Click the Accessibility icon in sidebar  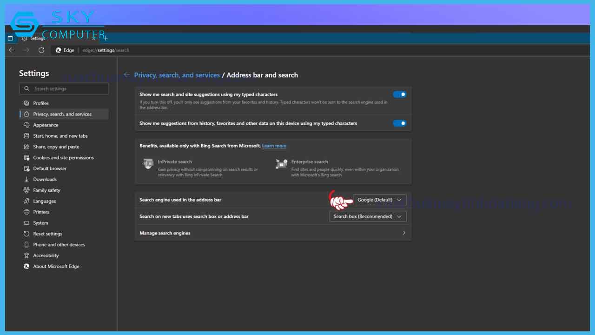[x=26, y=255]
